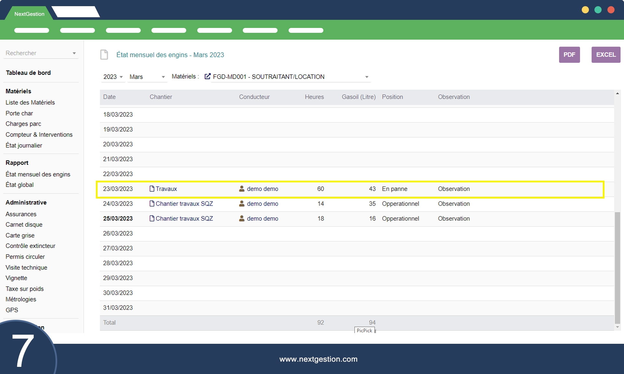Image resolution: width=624 pixels, height=374 pixels.
Task: Open the 2023 year dropdown
Action: 113,77
